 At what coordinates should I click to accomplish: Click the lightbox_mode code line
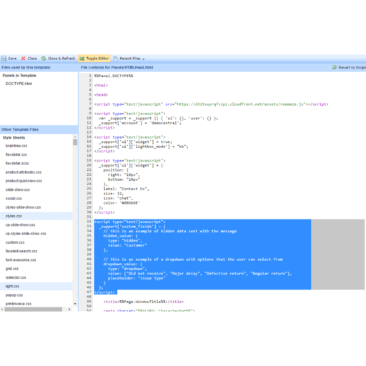coord(144,147)
